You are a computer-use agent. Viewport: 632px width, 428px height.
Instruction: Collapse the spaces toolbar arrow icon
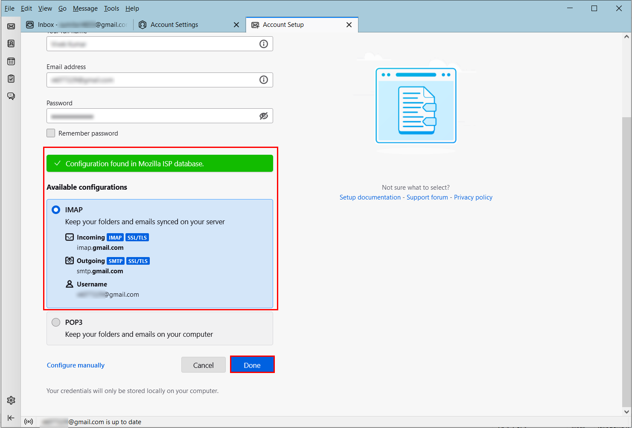coord(11,418)
